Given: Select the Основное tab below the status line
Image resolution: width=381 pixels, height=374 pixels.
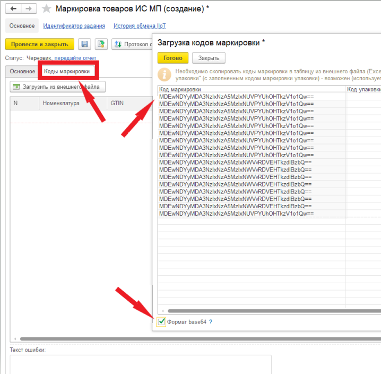Looking at the screenshot, I should [x=22, y=71].
